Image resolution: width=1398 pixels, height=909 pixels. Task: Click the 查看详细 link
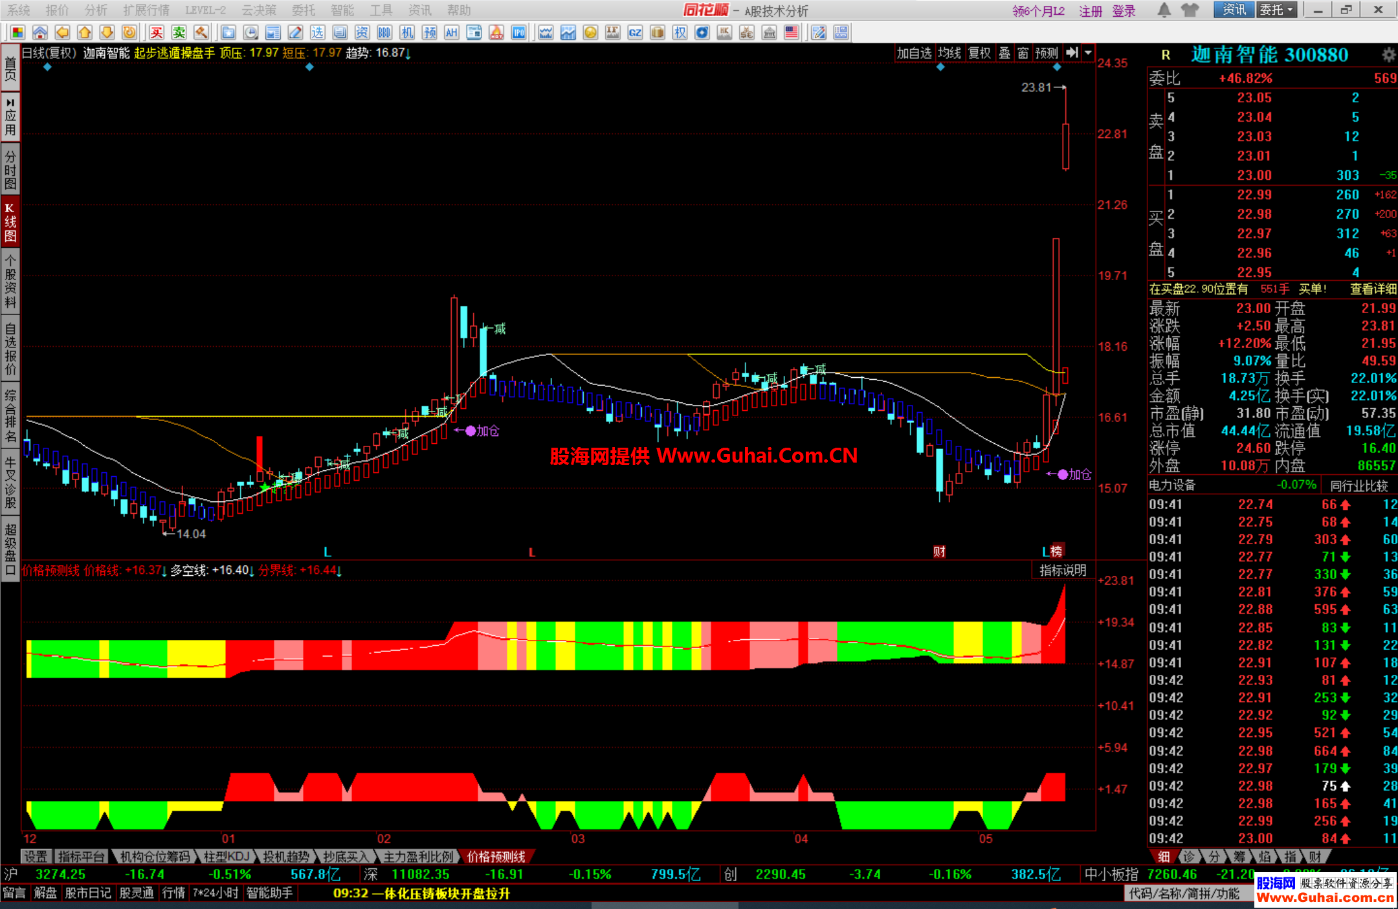click(x=1373, y=289)
